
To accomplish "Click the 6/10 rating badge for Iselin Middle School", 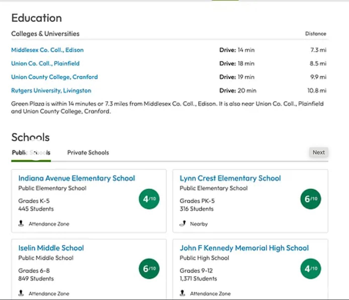I will (x=149, y=269).
